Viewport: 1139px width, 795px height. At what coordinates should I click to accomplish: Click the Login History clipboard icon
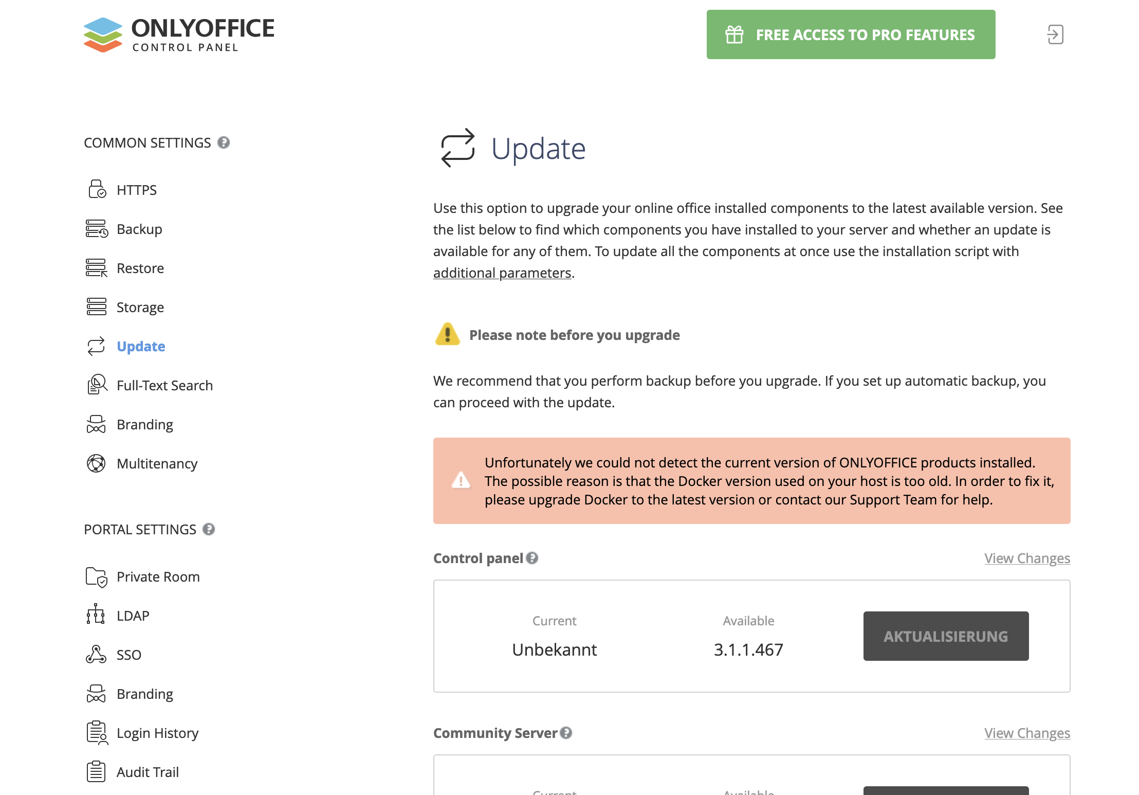[x=97, y=733]
